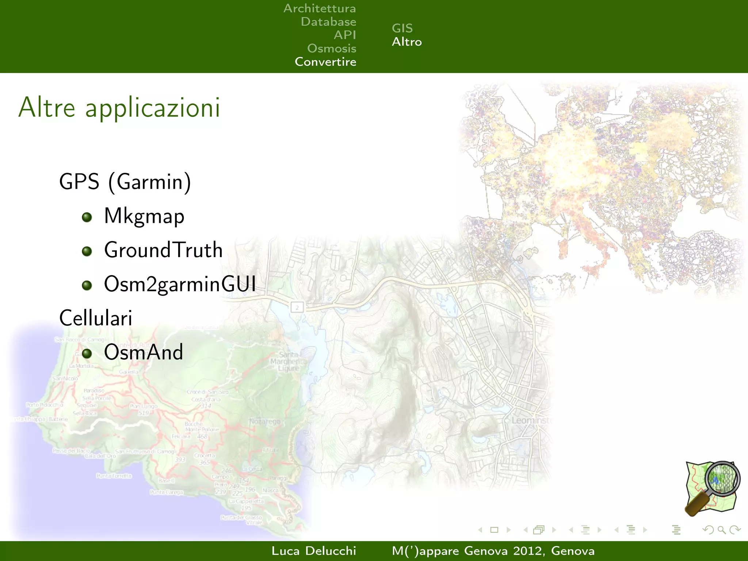Click the presentation outline icon
The width and height of the screenshot is (748, 561).
[676, 530]
